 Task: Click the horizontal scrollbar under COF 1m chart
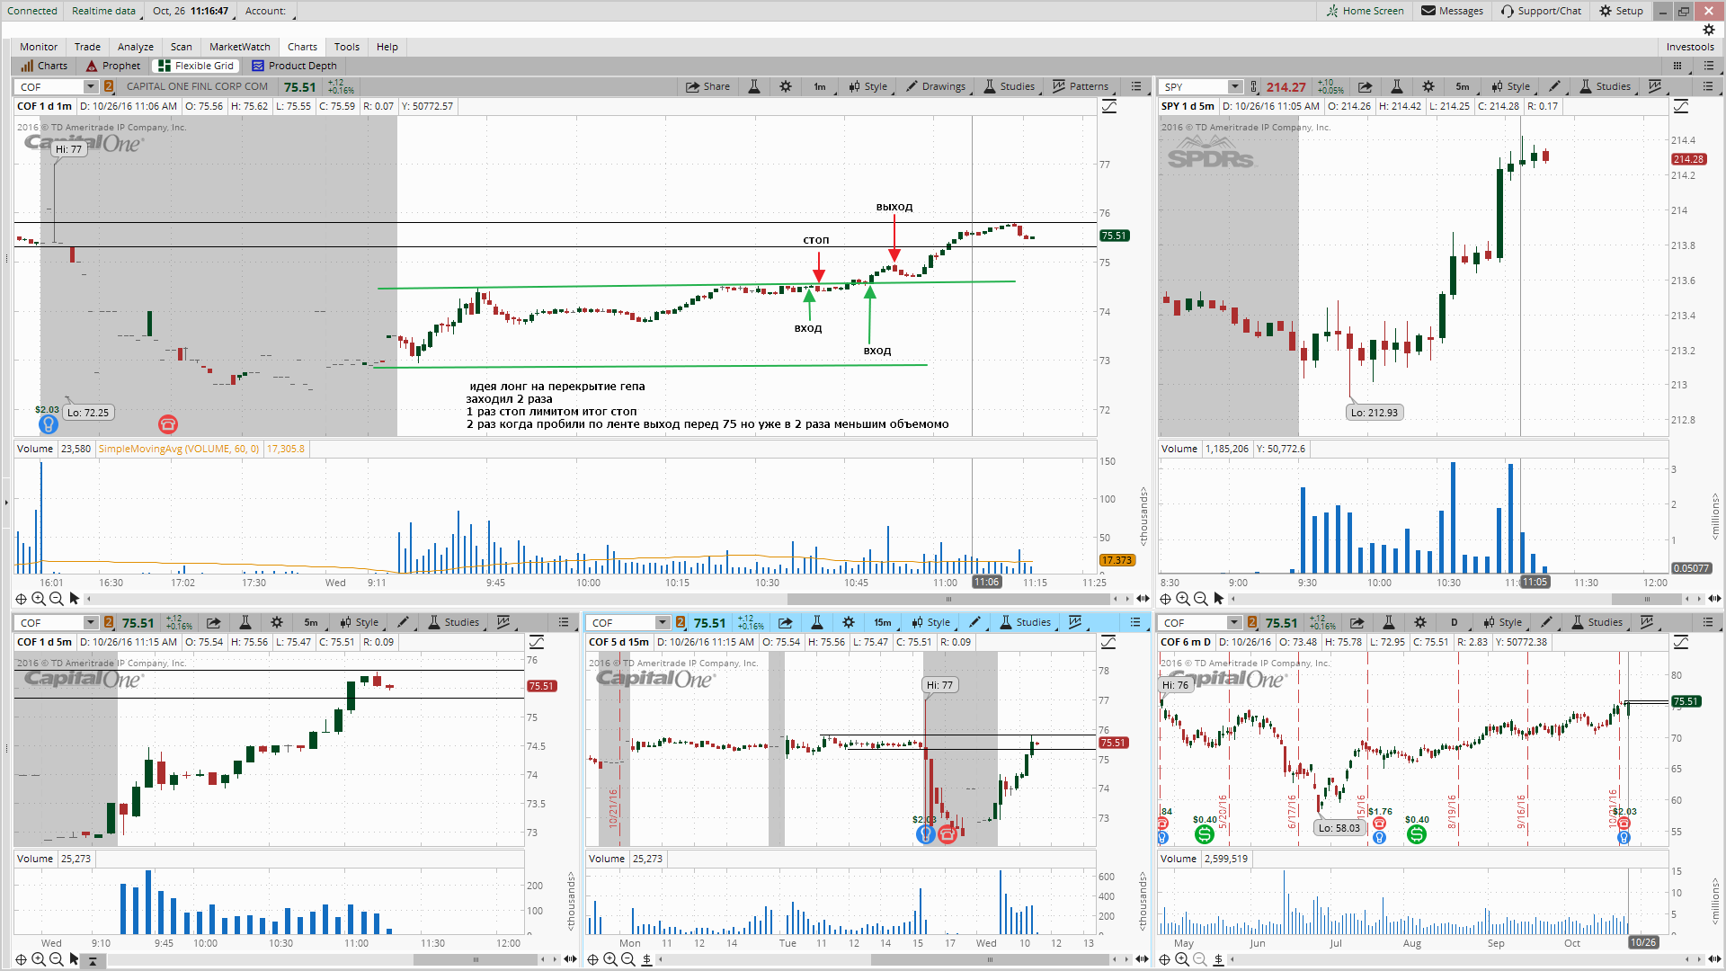pyautogui.click(x=948, y=599)
